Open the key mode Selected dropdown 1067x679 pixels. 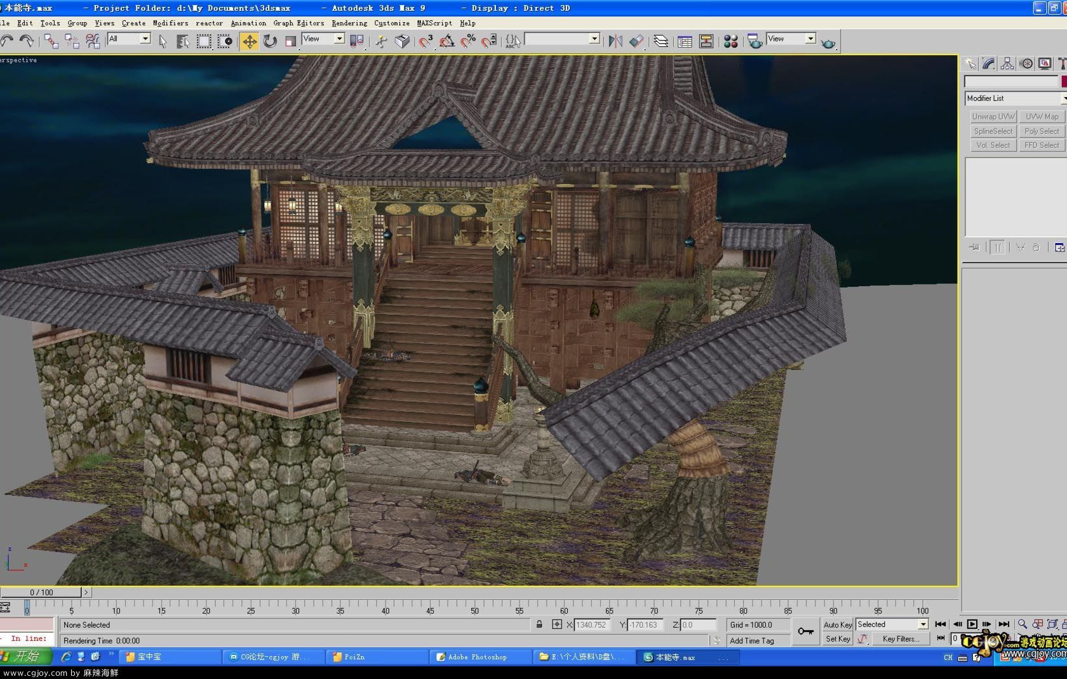point(892,624)
